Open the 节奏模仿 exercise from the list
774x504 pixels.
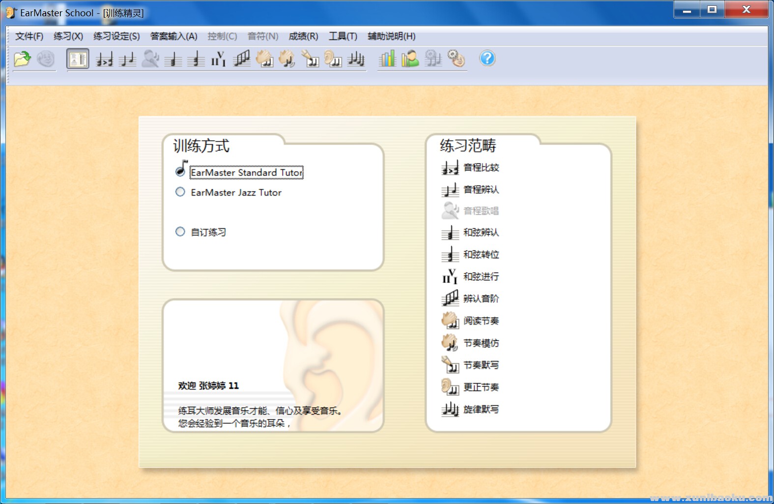click(x=481, y=343)
